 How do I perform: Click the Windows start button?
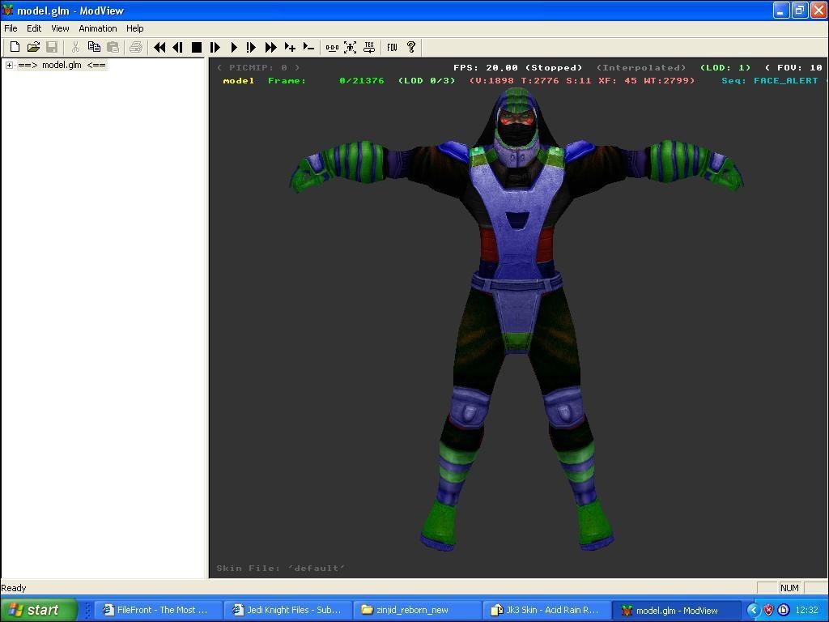[x=38, y=610]
